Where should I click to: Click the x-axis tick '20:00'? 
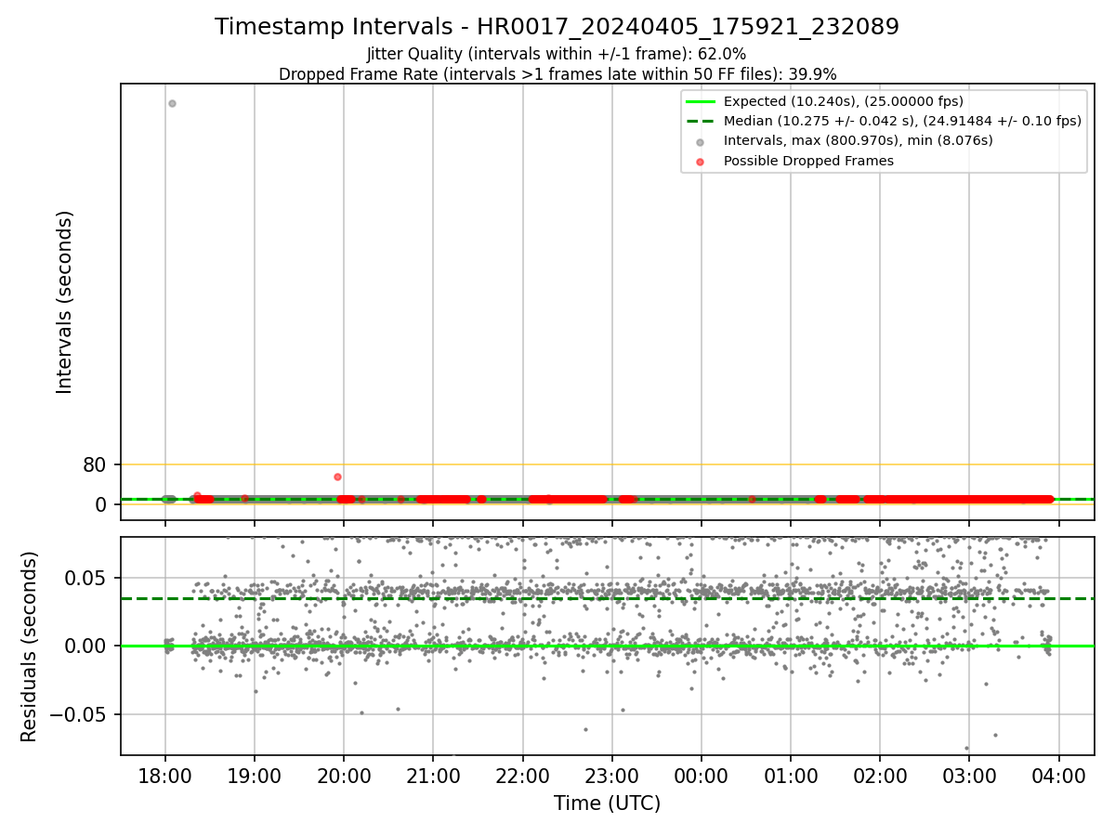(x=344, y=776)
